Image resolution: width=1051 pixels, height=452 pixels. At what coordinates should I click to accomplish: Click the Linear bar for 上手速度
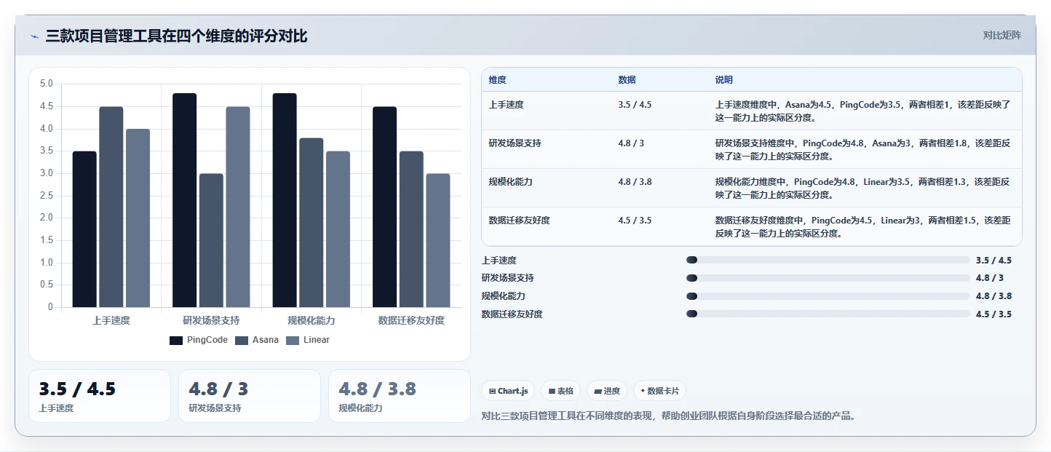click(138, 218)
